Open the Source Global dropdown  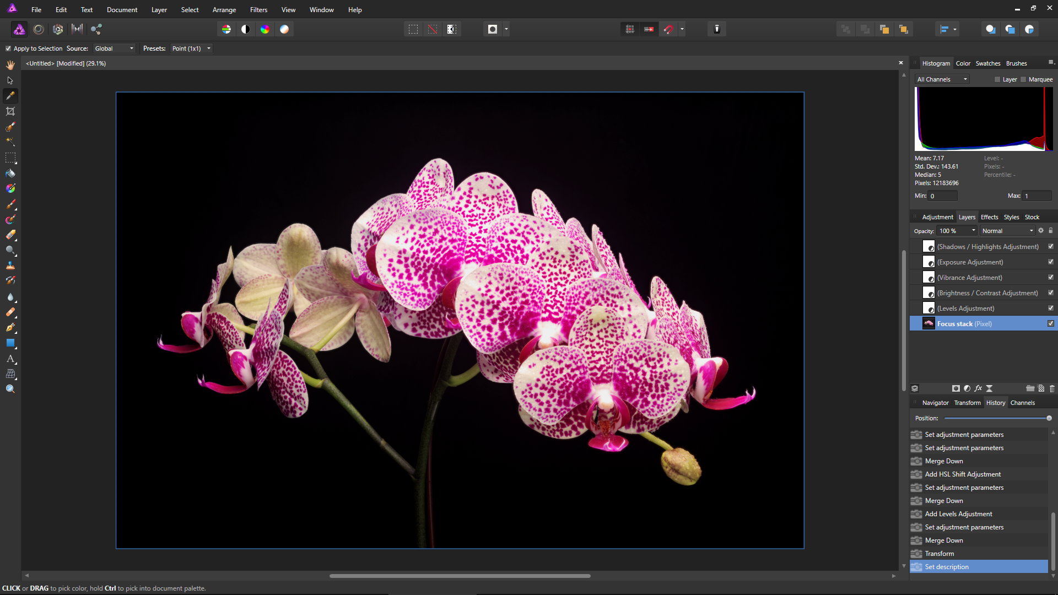114,48
